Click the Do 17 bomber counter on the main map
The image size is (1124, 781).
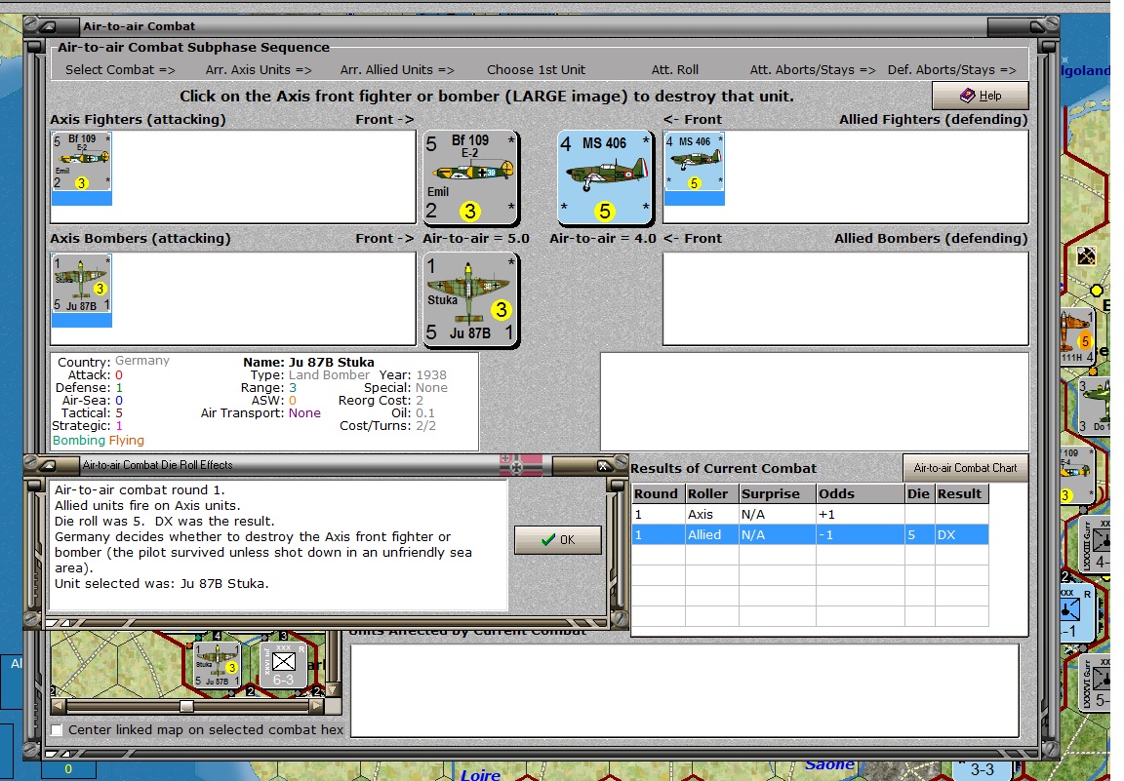[1095, 407]
